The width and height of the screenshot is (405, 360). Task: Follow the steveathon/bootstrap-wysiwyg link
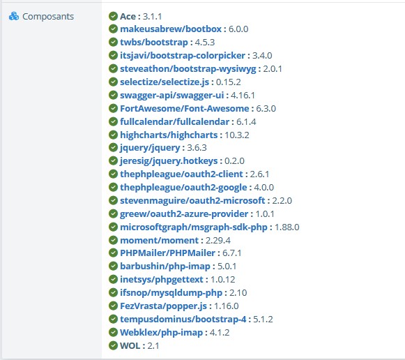[x=188, y=69]
